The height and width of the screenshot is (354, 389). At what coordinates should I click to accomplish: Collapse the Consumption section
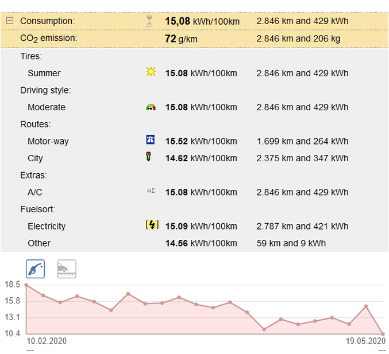10,21
